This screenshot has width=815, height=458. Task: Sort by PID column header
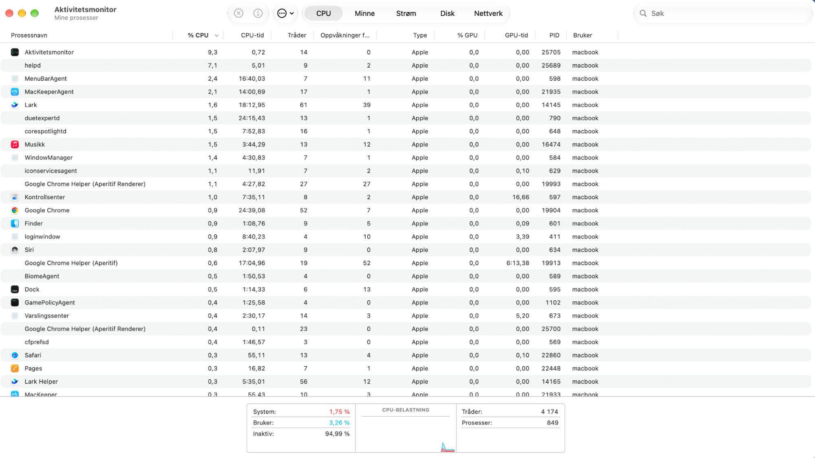554,35
